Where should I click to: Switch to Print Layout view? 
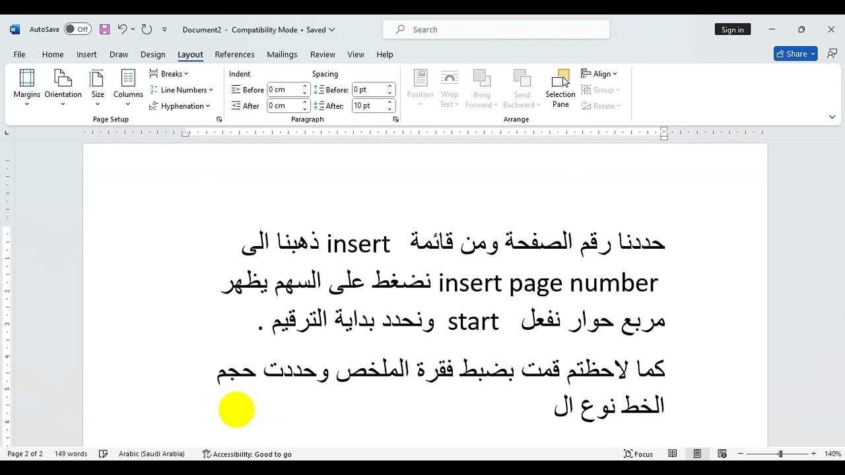697,454
